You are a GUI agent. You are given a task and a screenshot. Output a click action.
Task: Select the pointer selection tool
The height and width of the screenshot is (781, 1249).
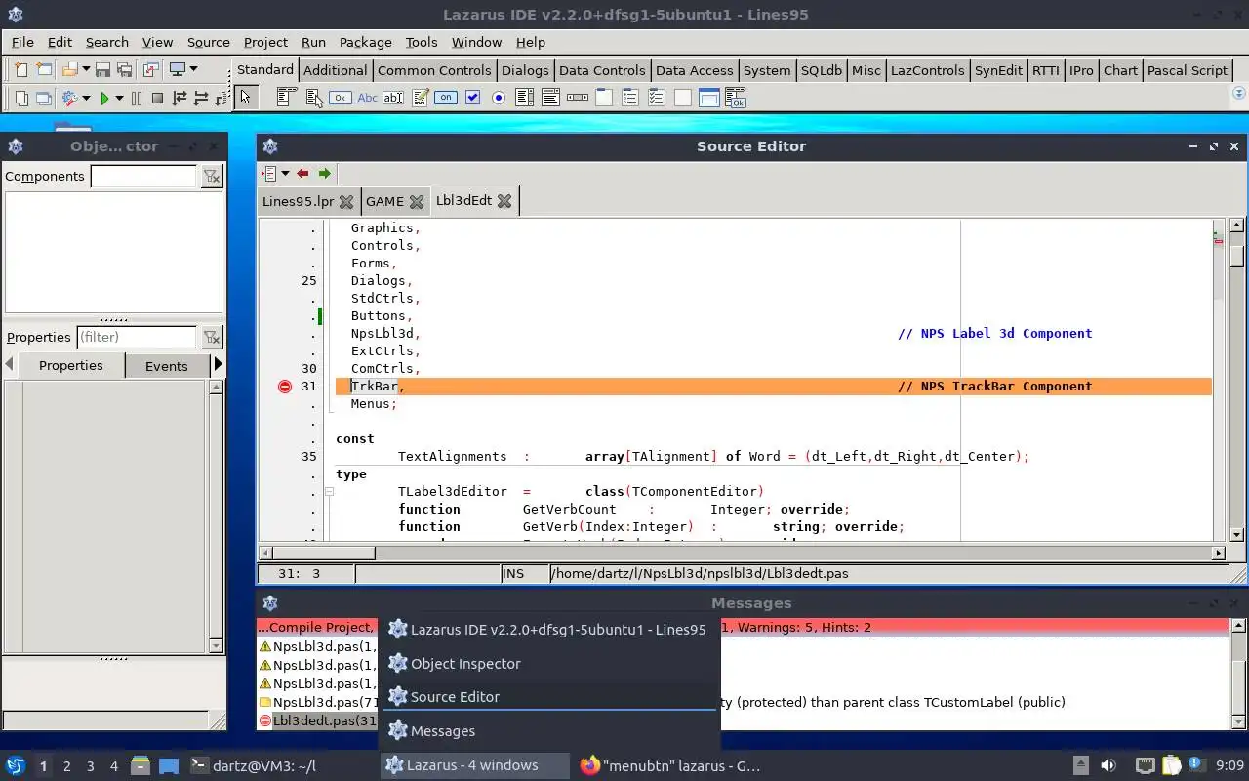pyautogui.click(x=245, y=97)
